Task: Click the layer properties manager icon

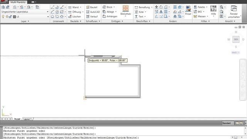Action: [3, 7]
